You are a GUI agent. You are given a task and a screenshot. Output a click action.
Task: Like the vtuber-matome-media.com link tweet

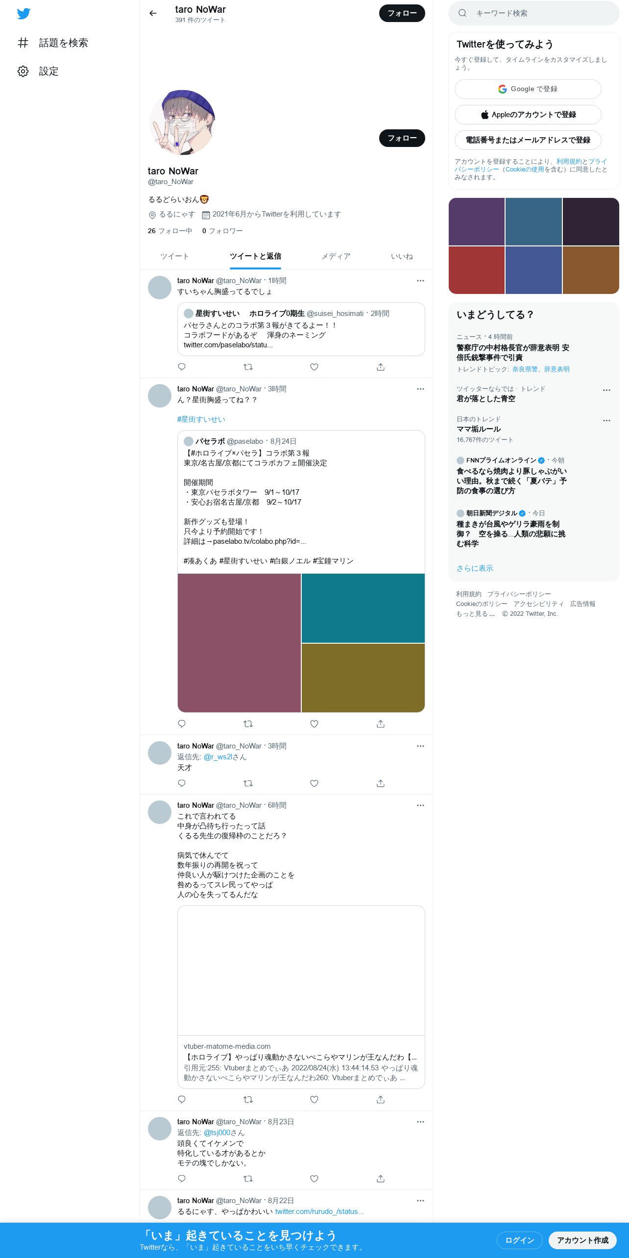(x=314, y=1099)
